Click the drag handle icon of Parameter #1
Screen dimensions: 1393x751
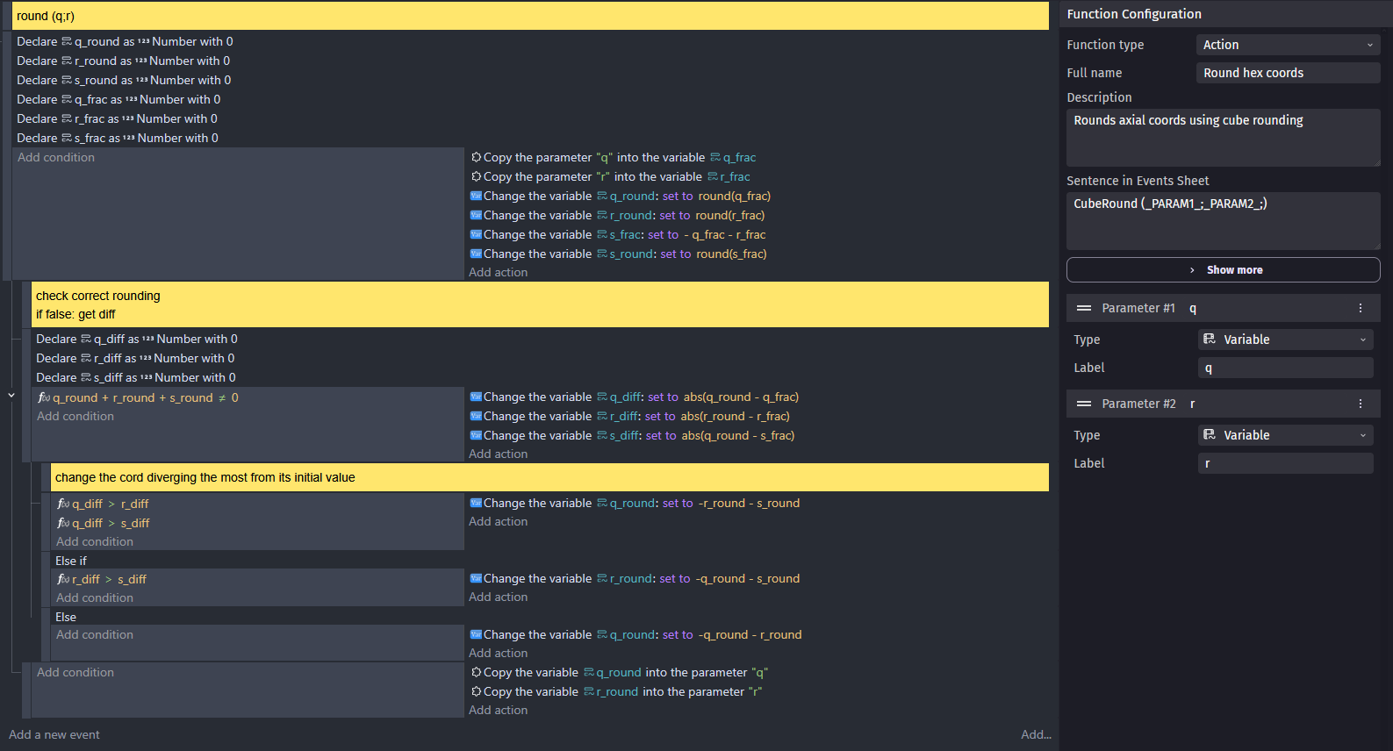(x=1083, y=308)
